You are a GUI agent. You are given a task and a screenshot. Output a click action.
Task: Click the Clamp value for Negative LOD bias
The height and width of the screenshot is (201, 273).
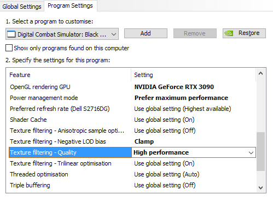point(144,141)
